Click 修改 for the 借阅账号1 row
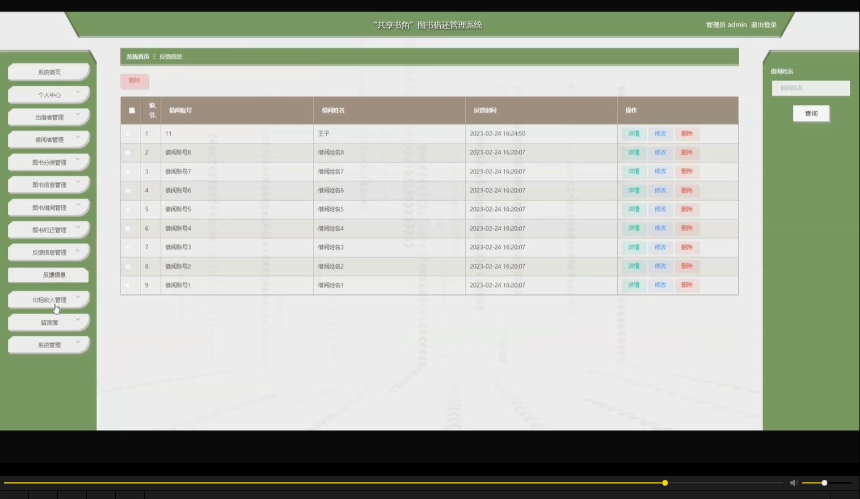860x499 pixels. (660, 285)
